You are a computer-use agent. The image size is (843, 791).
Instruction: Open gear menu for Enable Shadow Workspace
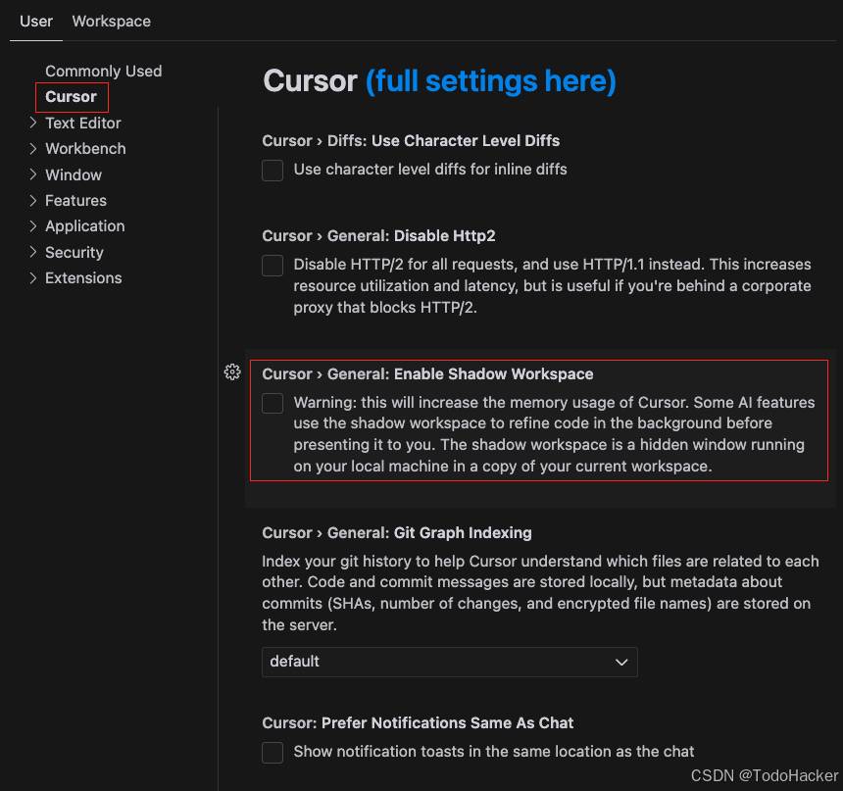[x=232, y=371]
